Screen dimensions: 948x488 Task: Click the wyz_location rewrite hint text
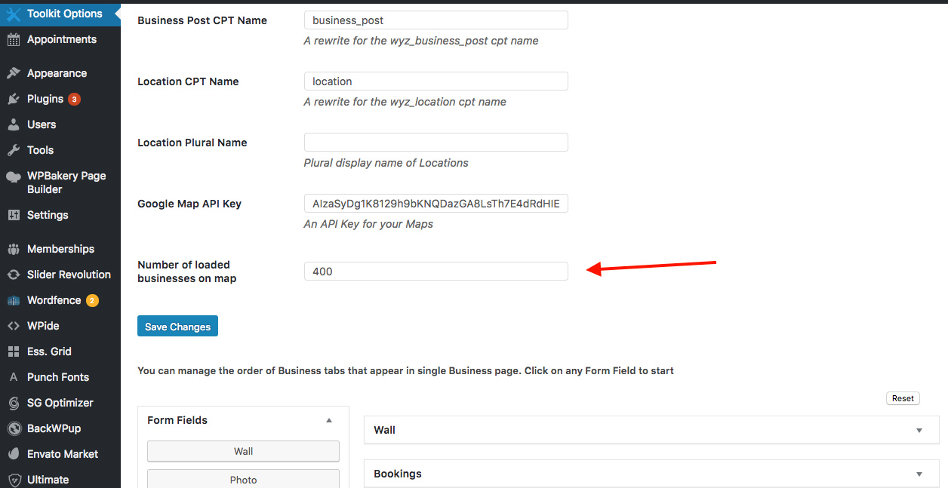click(x=405, y=102)
